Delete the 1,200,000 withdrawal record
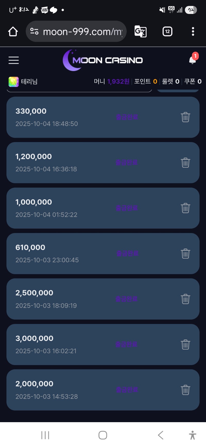Viewport: 206px width, 448px height. click(185, 163)
